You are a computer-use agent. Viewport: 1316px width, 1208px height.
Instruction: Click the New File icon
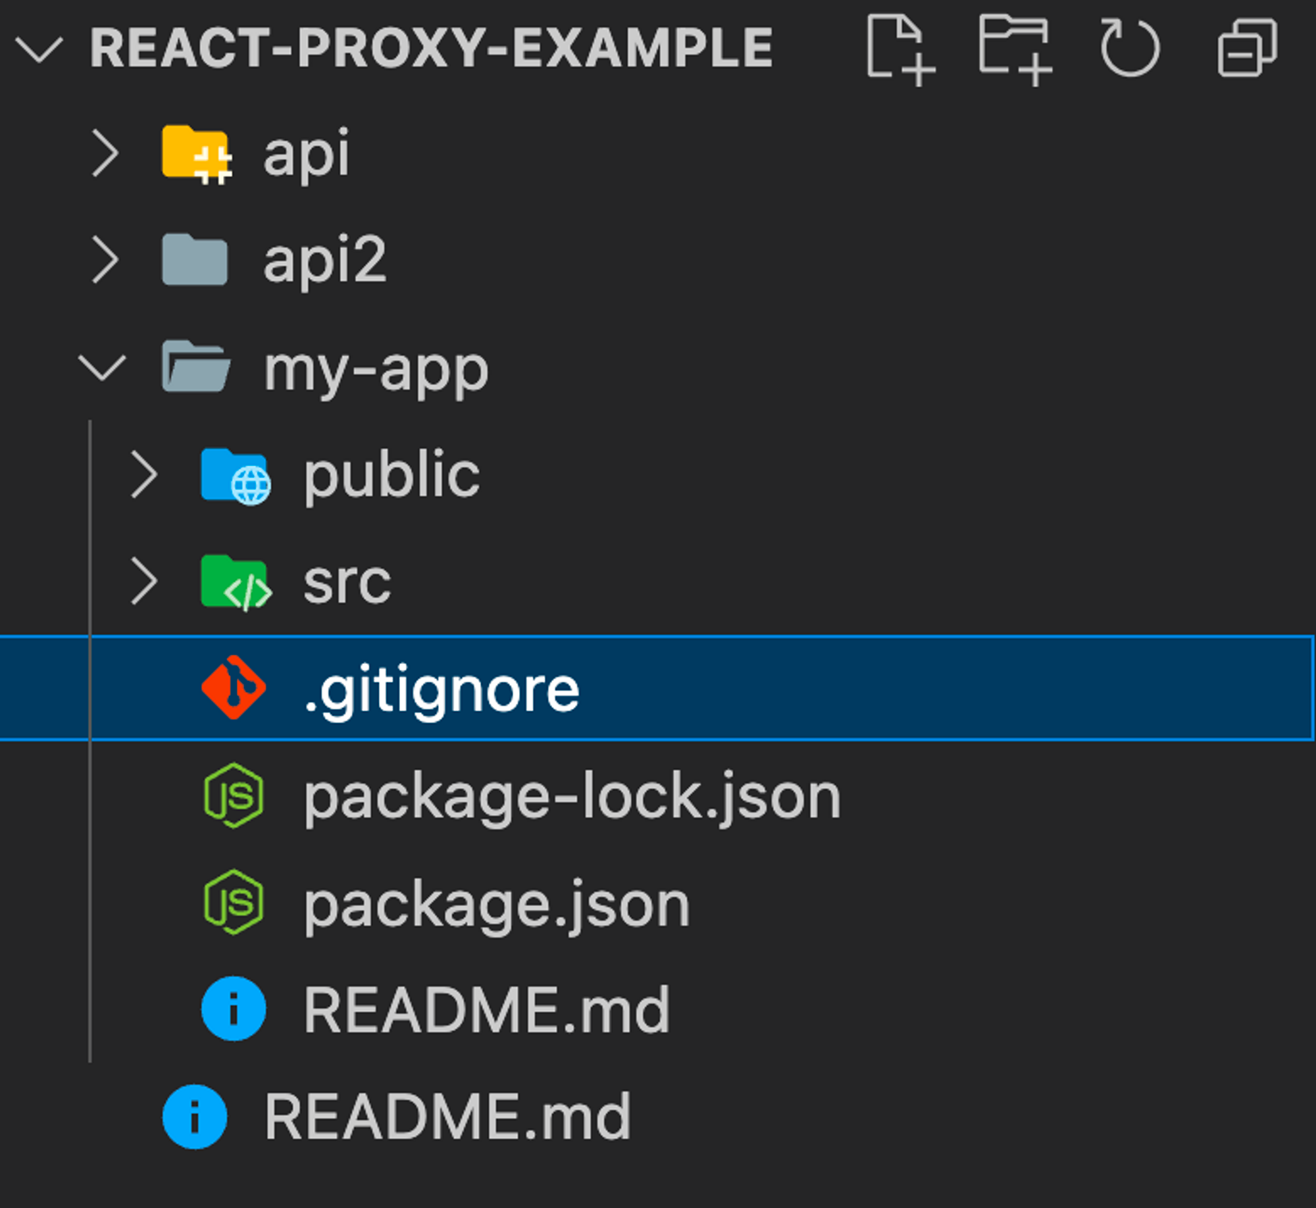point(899,50)
